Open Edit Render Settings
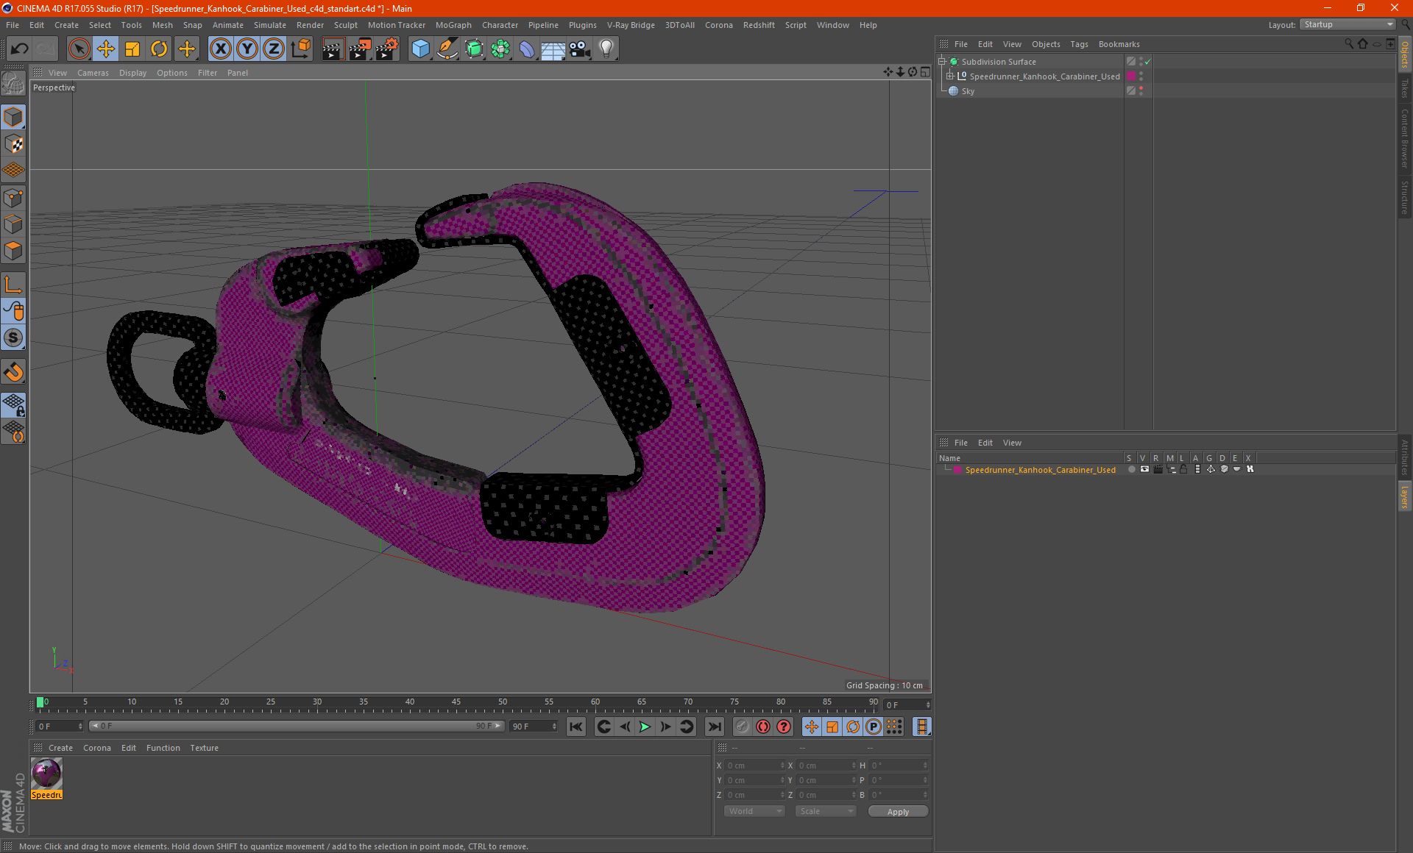This screenshot has height=853, width=1413. tap(387, 49)
